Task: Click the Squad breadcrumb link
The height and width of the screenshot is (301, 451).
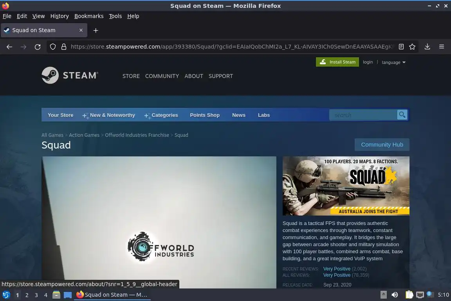Action: 181,135
